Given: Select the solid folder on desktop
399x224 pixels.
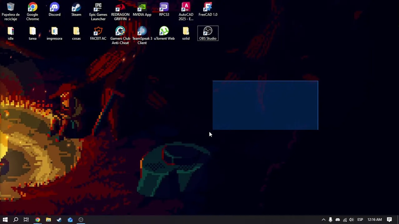Looking at the screenshot, I should [x=186, y=34].
